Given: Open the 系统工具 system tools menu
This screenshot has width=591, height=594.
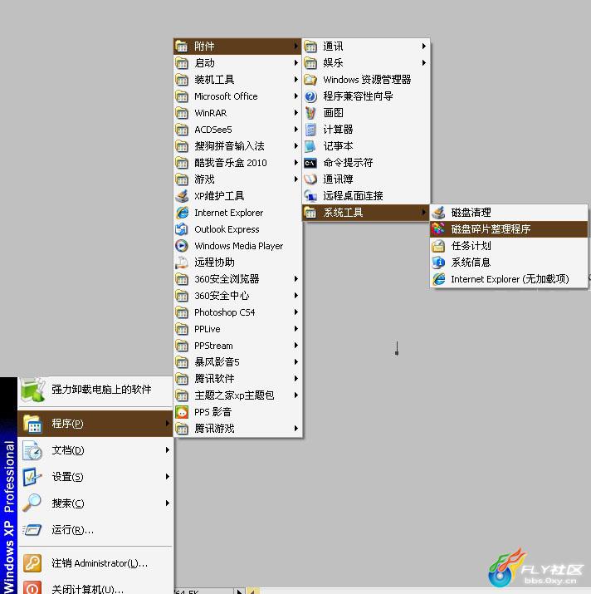Looking at the screenshot, I should [x=366, y=213].
